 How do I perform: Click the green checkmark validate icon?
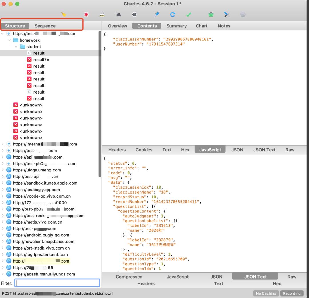click(x=189, y=15)
